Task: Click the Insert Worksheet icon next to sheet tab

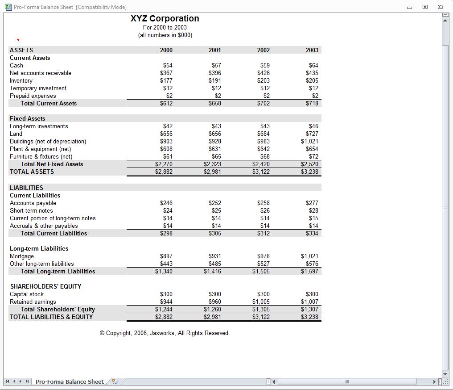Action: pos(114,382)
